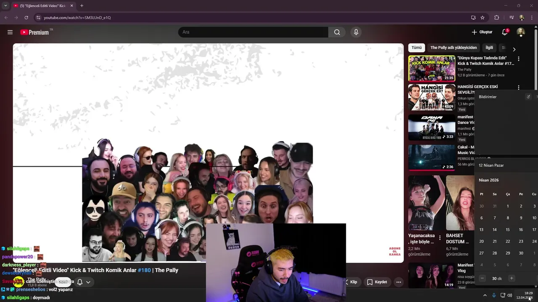Select The Pally adlı yükleyiciden chip
538x302 pixels.
pyautogui.click(x=454, y=48)
